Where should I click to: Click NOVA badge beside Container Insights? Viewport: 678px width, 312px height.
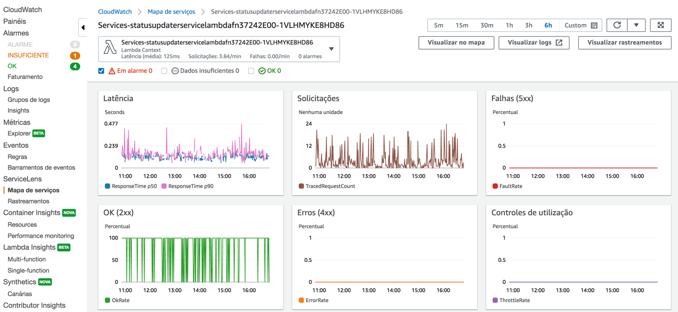pos(69,213)
